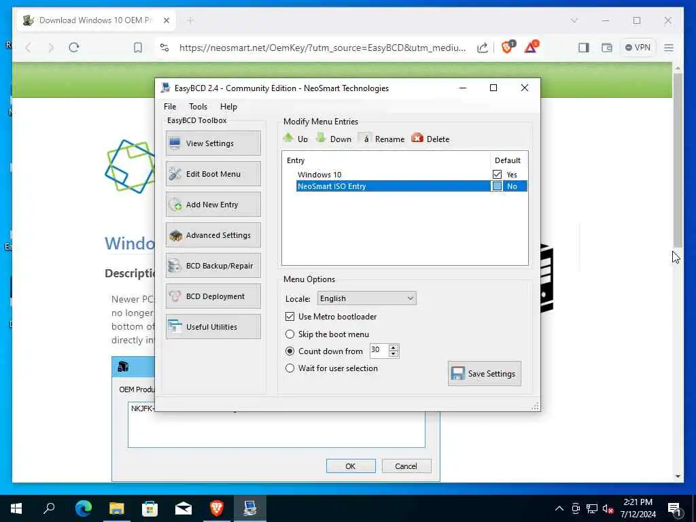Click the neosmart.net URL address bar
696x522 pixels.
point(322,48)
